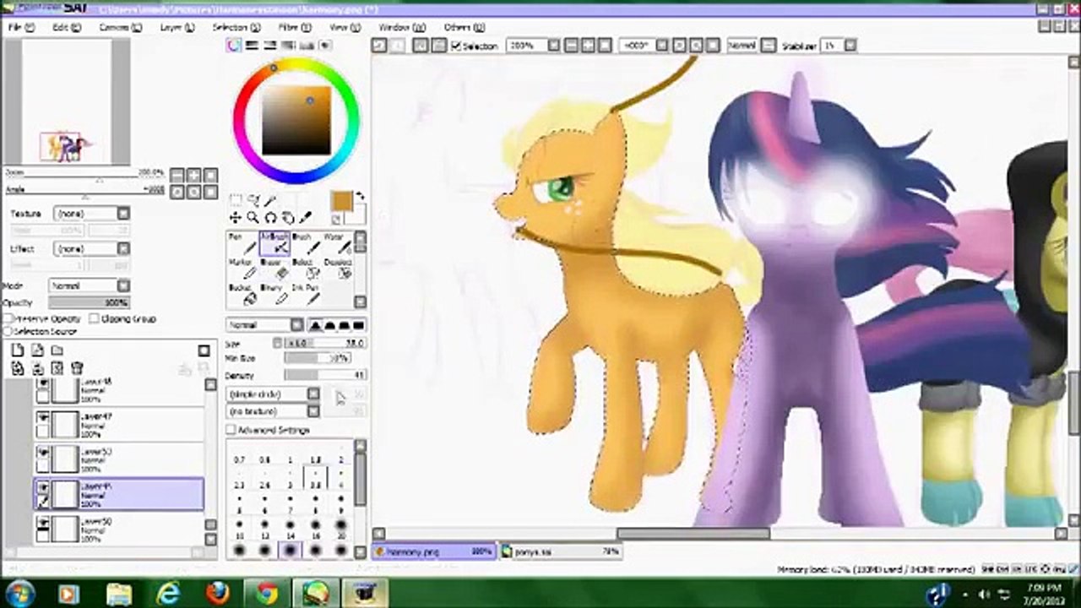Click the foreground color swatch
The width and height of the screenshot is (1081, 608).
coord(341,202)
